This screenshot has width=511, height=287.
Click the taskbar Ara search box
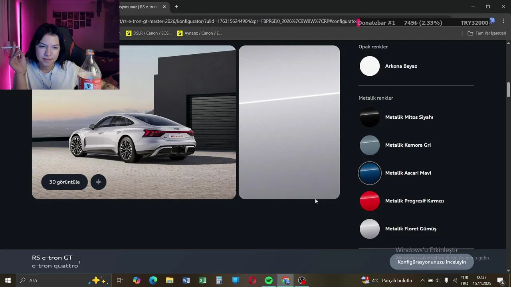63,281
